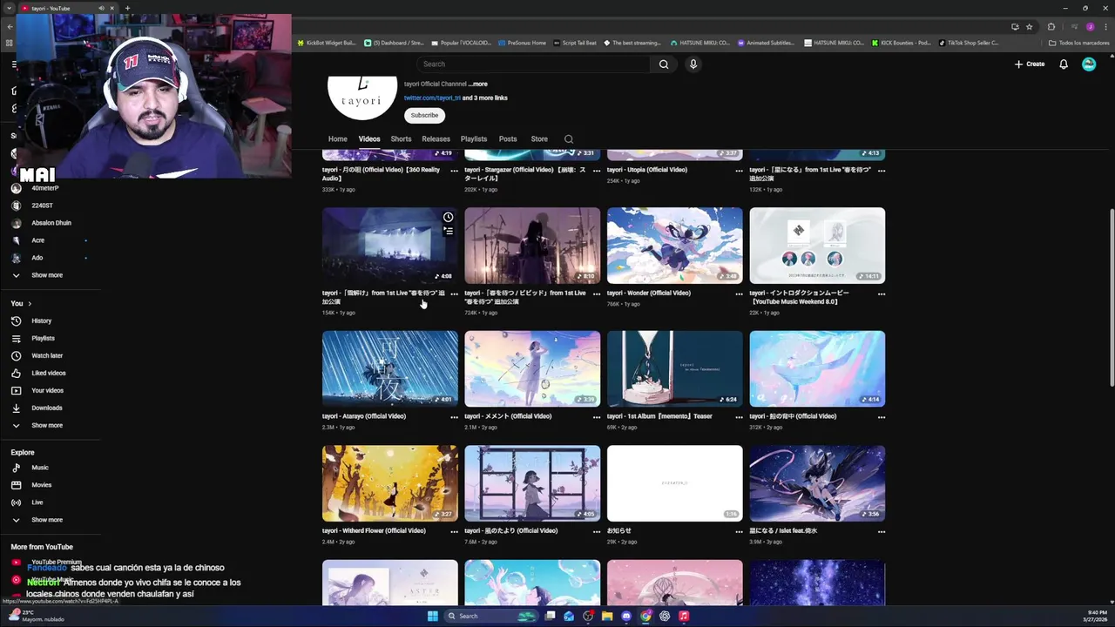Open more options for 鯨の背中 video

pyautogui.click(x=882, y=417)
